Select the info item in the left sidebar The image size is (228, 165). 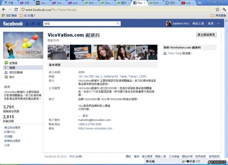23,68
